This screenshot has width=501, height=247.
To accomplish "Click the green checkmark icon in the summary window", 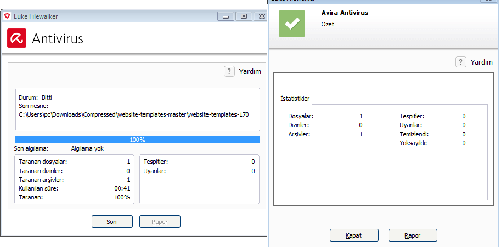I will point(292,24).
